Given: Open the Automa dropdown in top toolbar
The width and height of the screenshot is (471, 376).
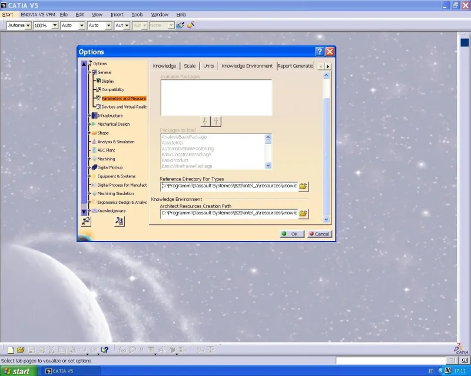Looking at the screenshot, I should [x=28, y=25].
